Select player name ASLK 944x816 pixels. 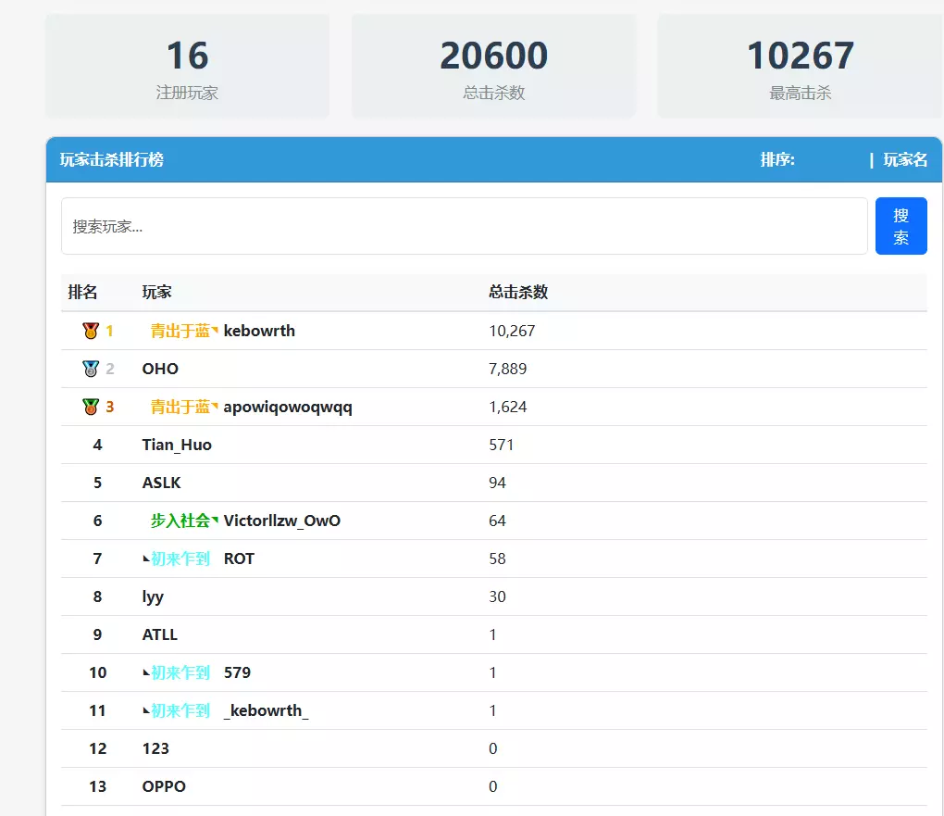[161, 483]
